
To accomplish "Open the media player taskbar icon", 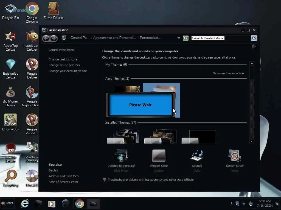I will click(x=52, y=204).
